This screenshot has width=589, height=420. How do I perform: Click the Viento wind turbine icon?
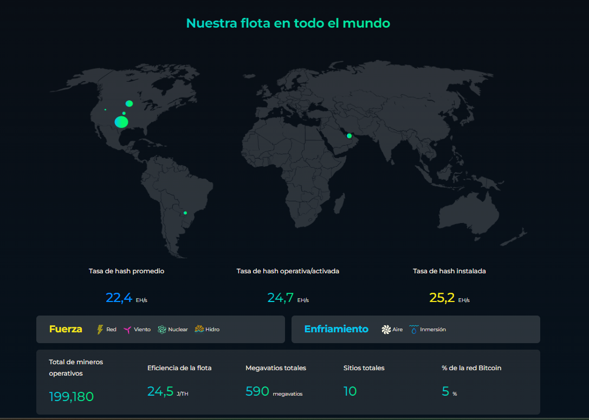pyautogui.click(x=127, y=330)
